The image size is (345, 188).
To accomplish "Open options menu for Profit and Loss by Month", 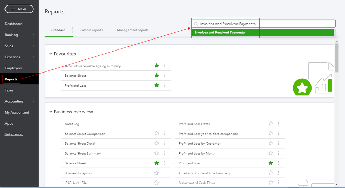I will 278,153.
